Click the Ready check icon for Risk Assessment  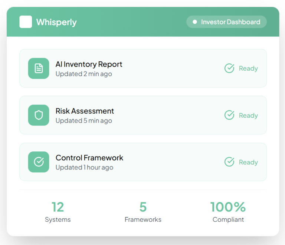click(229, 115)
